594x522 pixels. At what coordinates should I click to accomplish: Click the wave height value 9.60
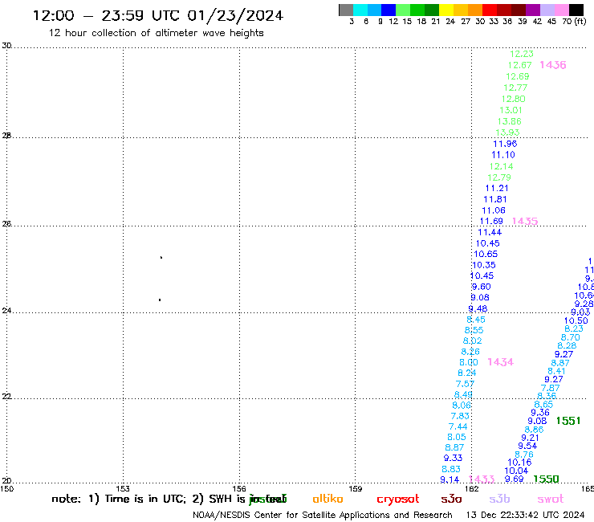(x=481, y=287)
